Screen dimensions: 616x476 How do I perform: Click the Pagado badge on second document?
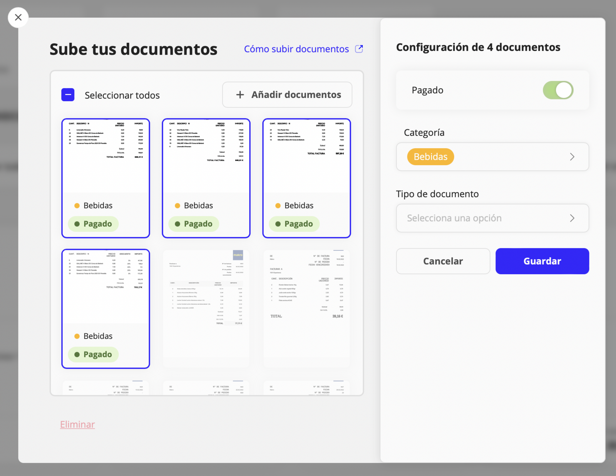[194, 224]
